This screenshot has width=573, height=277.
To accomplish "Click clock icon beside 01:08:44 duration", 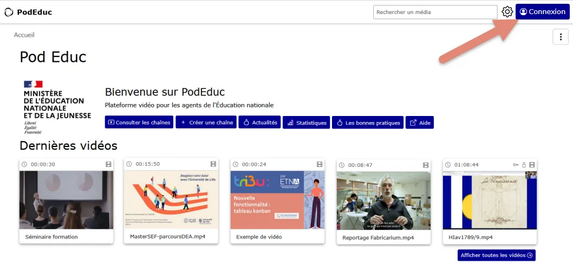I will tap(448, 165).
